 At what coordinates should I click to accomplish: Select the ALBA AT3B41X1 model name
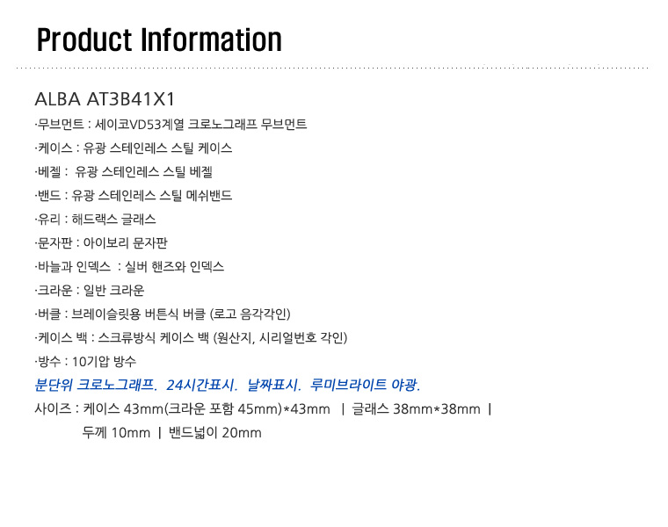[105, 99]
